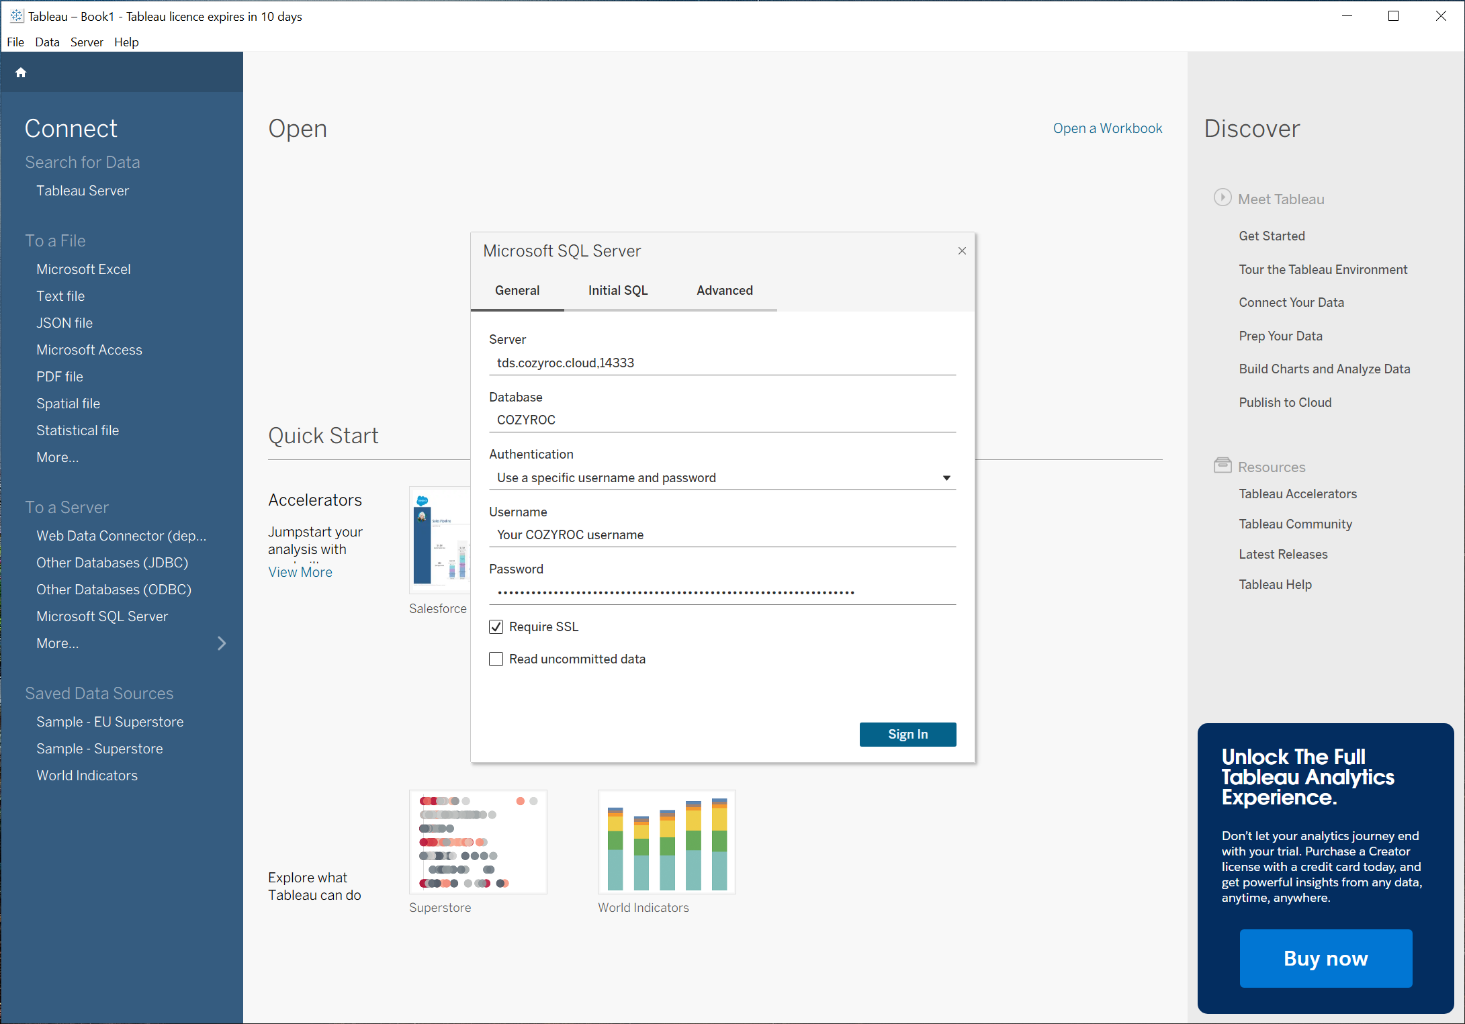Click the Buy now button
Viewport: 1465px width, 1024px height.
click(1325, 958)
